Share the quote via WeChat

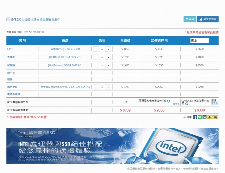click(x=204, y=117)
